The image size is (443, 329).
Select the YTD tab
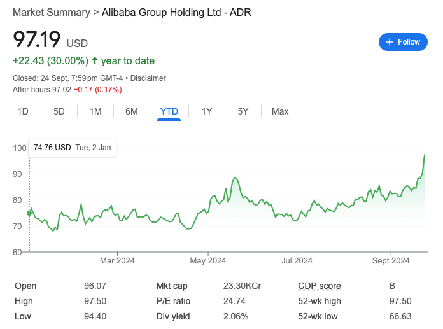point(169,111)
